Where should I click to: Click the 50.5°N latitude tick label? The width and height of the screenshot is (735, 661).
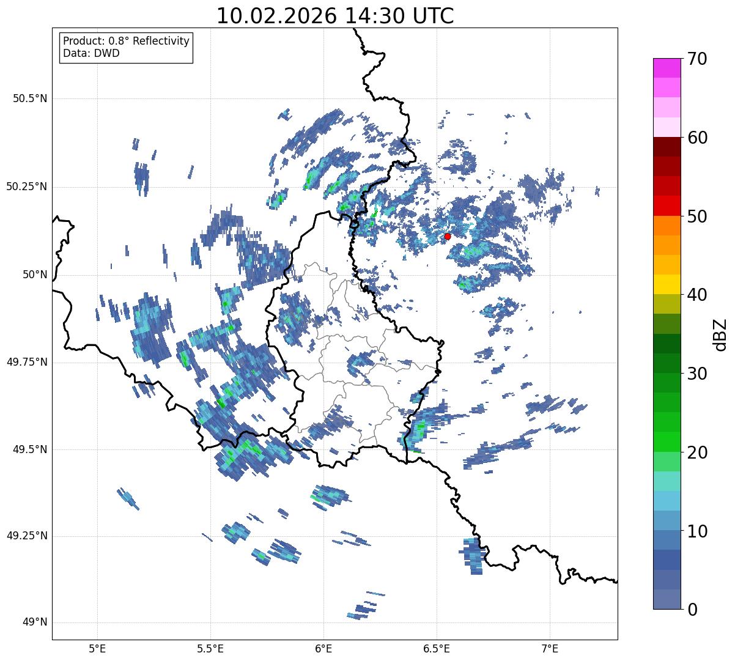[30, 98]
